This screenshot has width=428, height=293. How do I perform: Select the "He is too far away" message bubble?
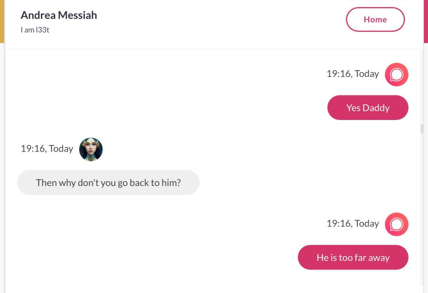(x=353, y=257)
